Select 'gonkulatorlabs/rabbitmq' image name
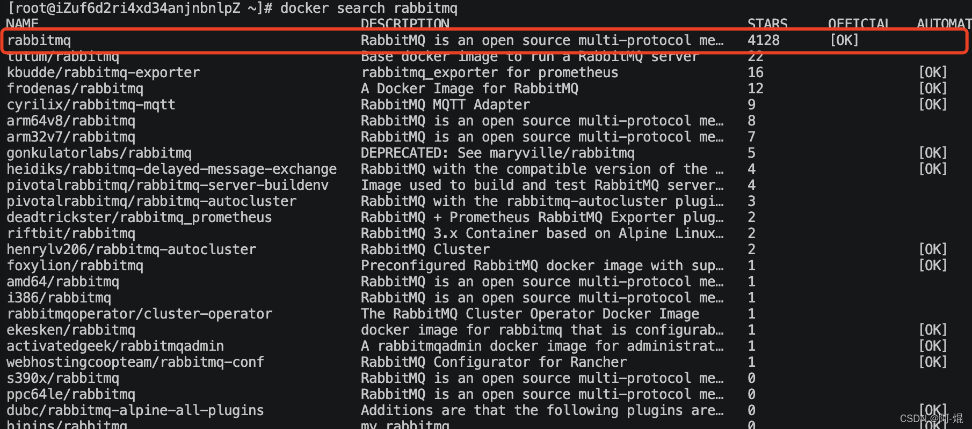The width and height of the screenshot is (972, 429). (x=99, y=153)
